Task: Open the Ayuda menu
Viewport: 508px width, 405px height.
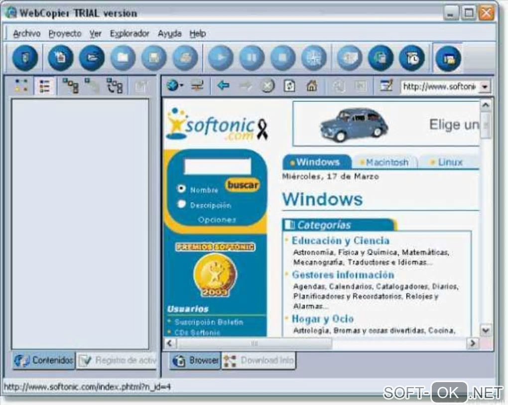Action: point(169,33)
